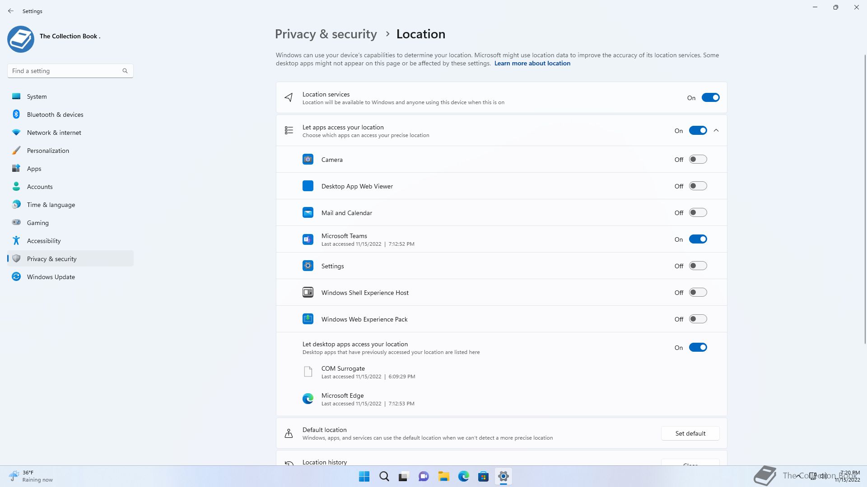Launch Chat from the taskbar
Screen dimensions: 867x487
point(424,476)
